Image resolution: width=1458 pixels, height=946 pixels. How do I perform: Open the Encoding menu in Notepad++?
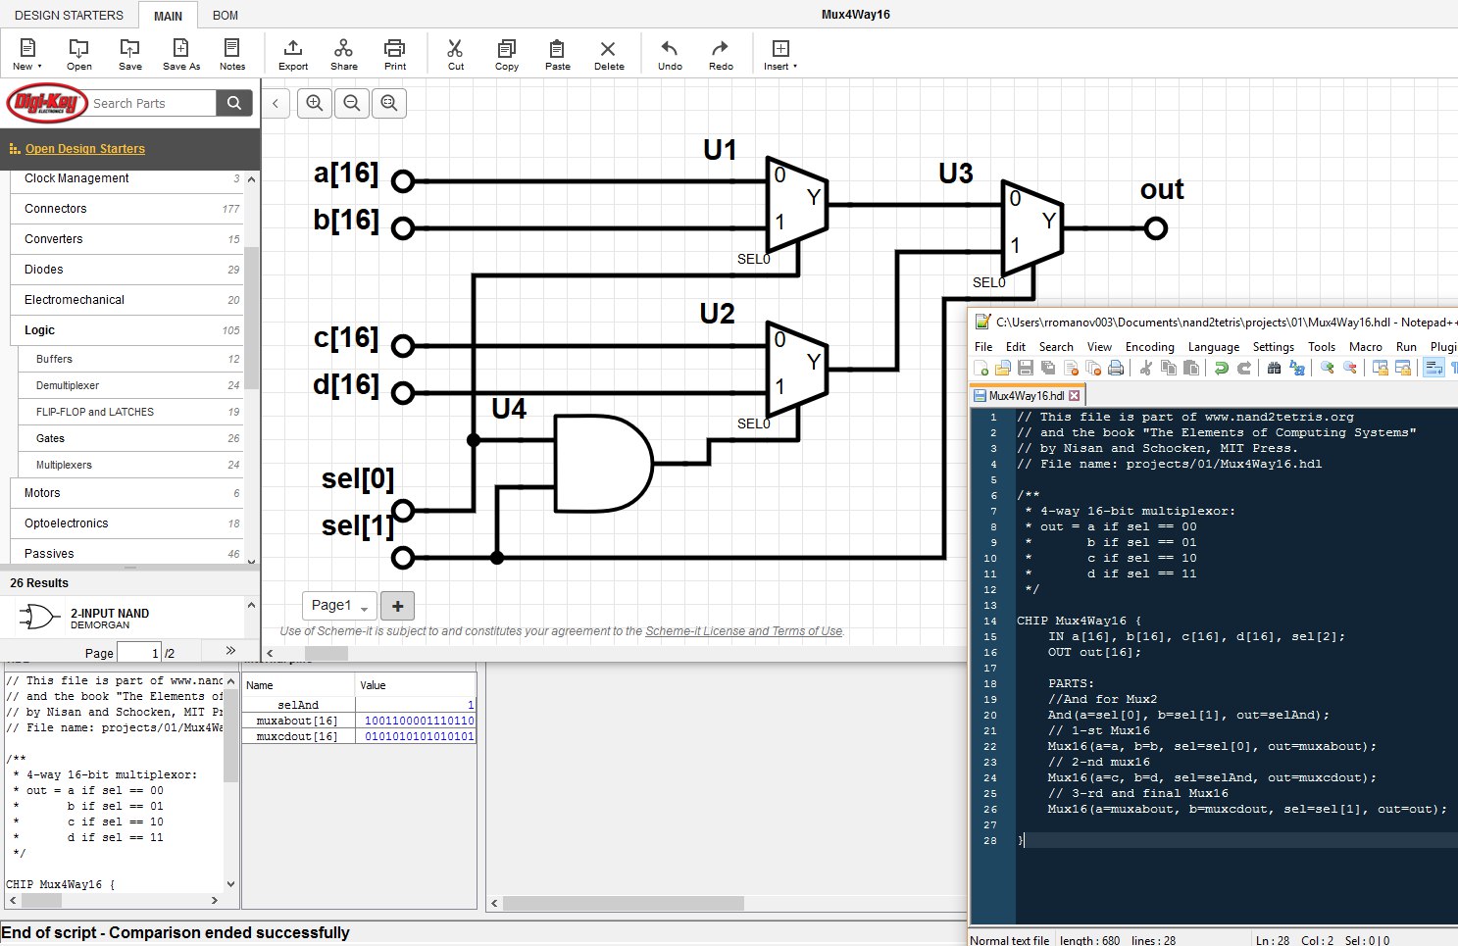[x=1149, y=347]
